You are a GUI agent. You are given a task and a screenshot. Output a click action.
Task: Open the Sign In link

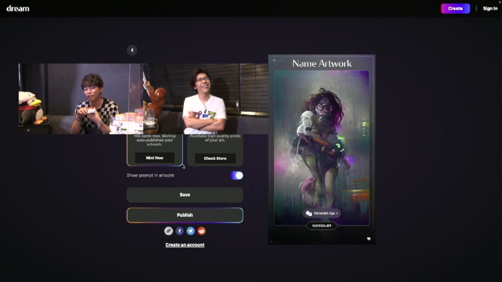(x=490, y=9)
